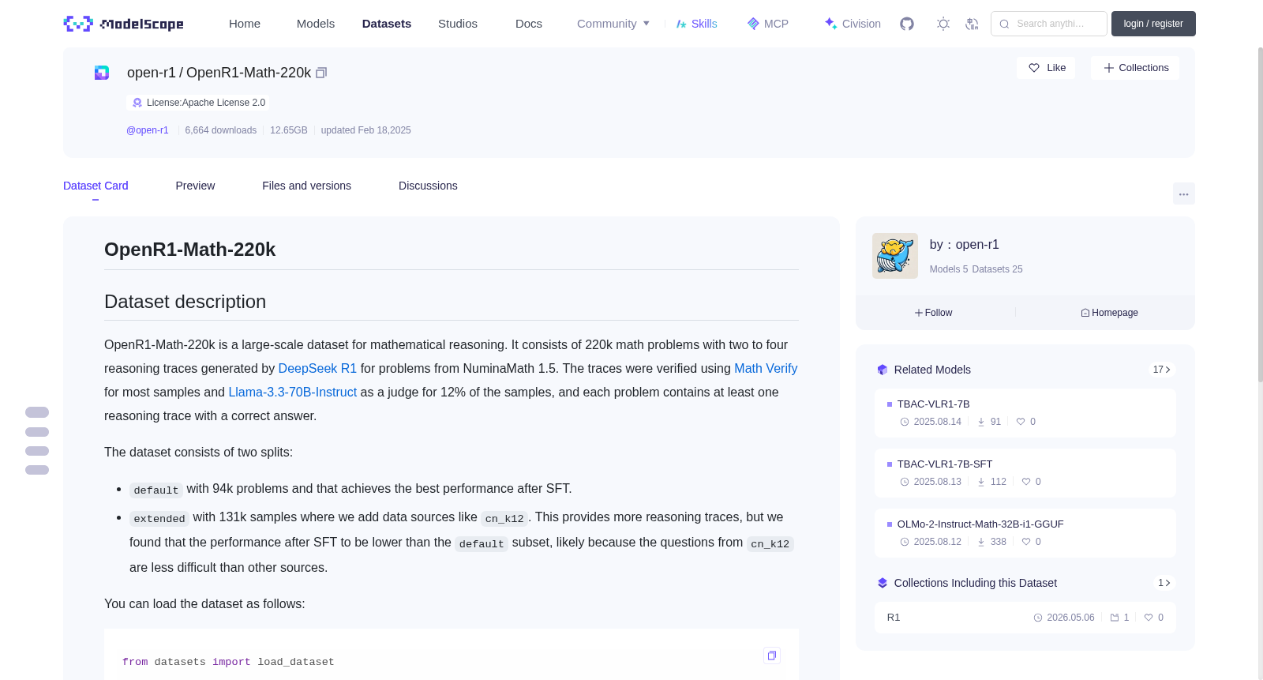Click the Skills nav link
The height and width of the screenshot is (680, 1263).
click(697, 24)
